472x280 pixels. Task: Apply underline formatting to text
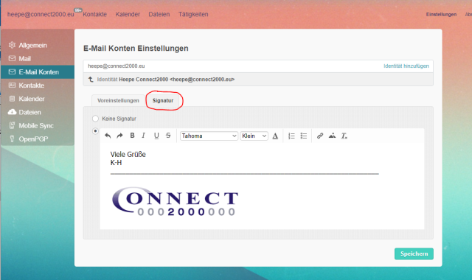[156, 136]
